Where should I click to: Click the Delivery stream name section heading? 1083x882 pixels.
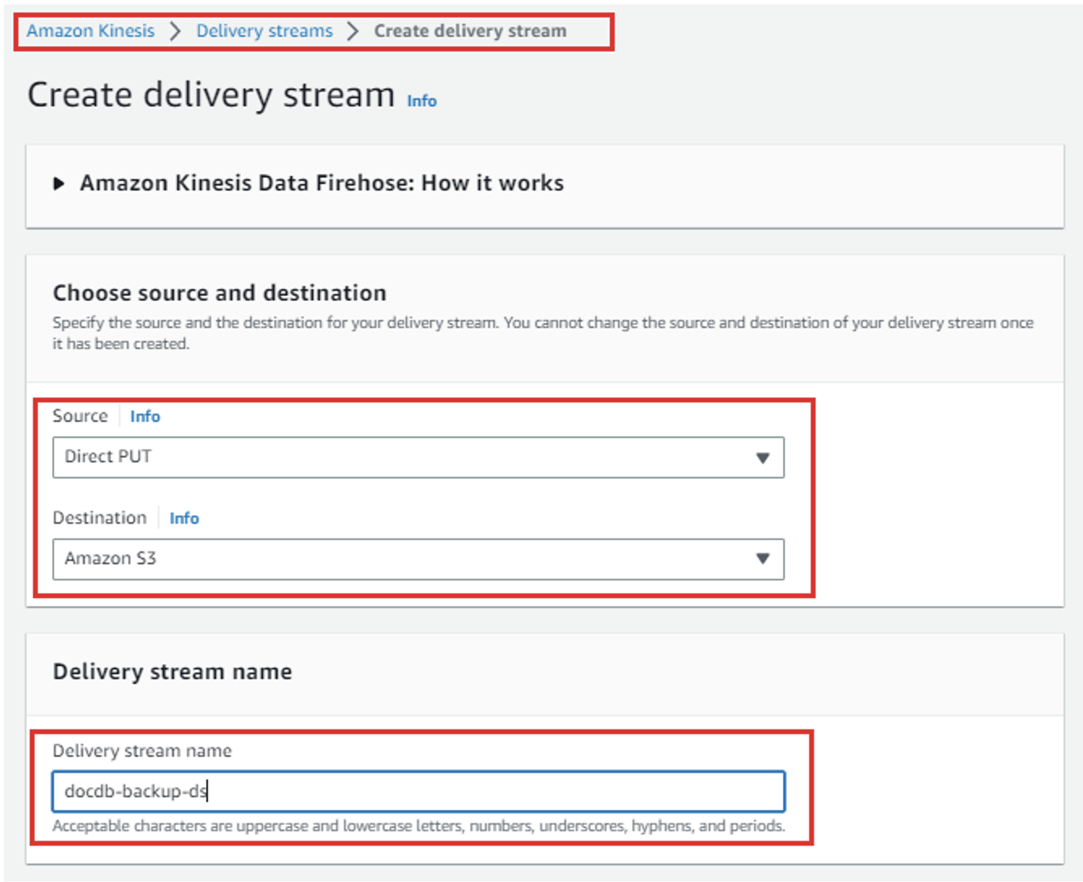[x=172, y=672]
